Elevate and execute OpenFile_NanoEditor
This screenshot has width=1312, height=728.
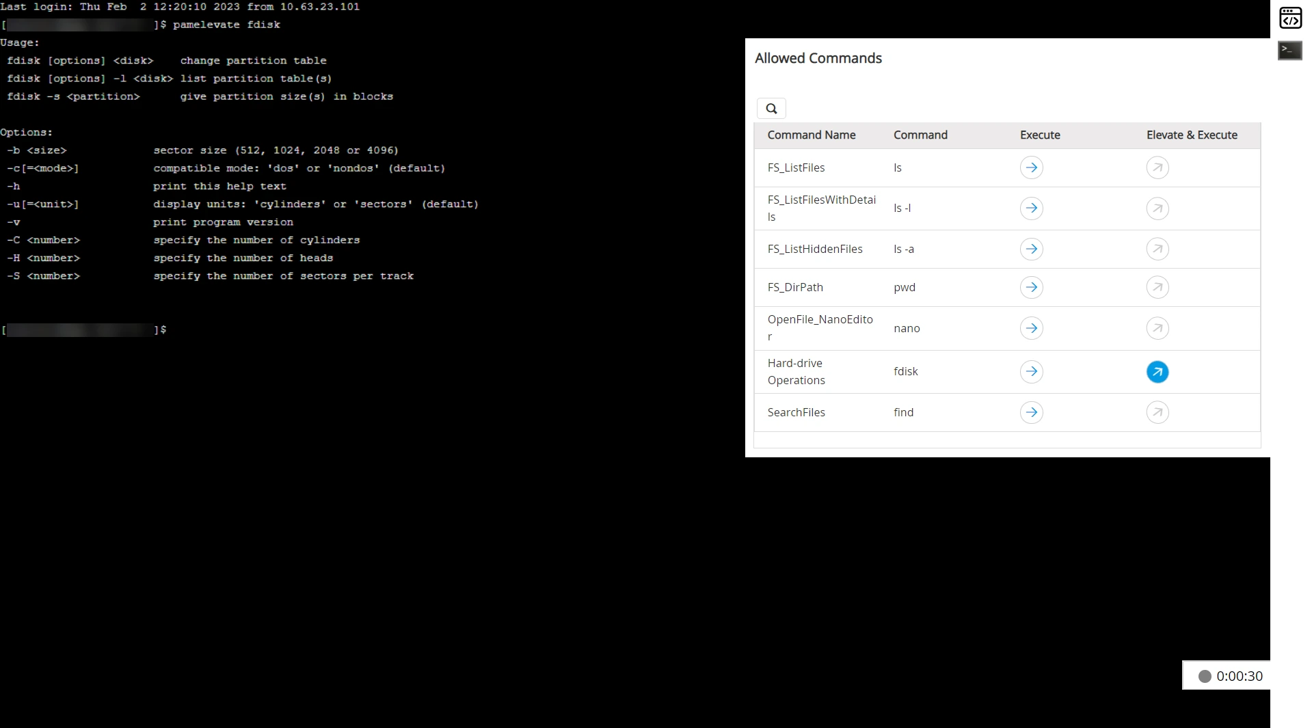[x=1157, y=328]
